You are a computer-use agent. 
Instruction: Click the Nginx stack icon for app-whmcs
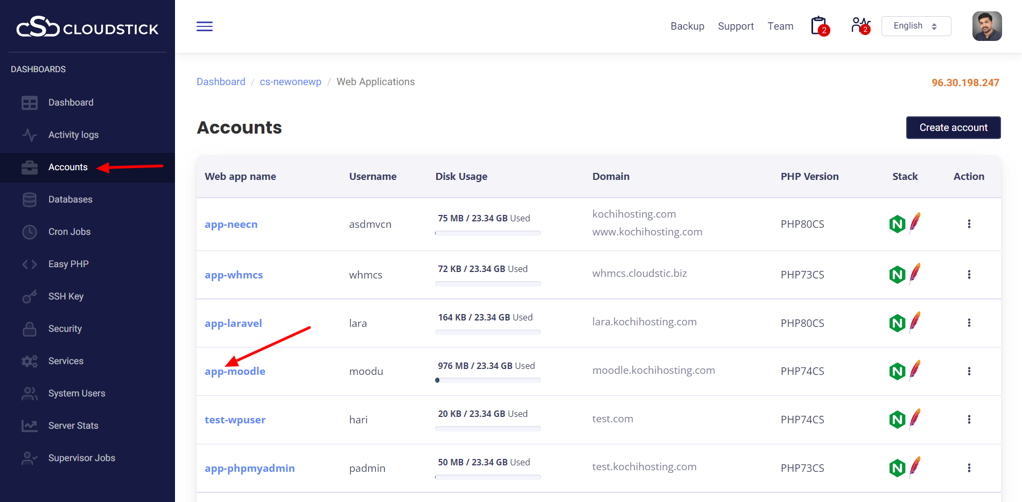pyautogui.click(x=897, y=275)
